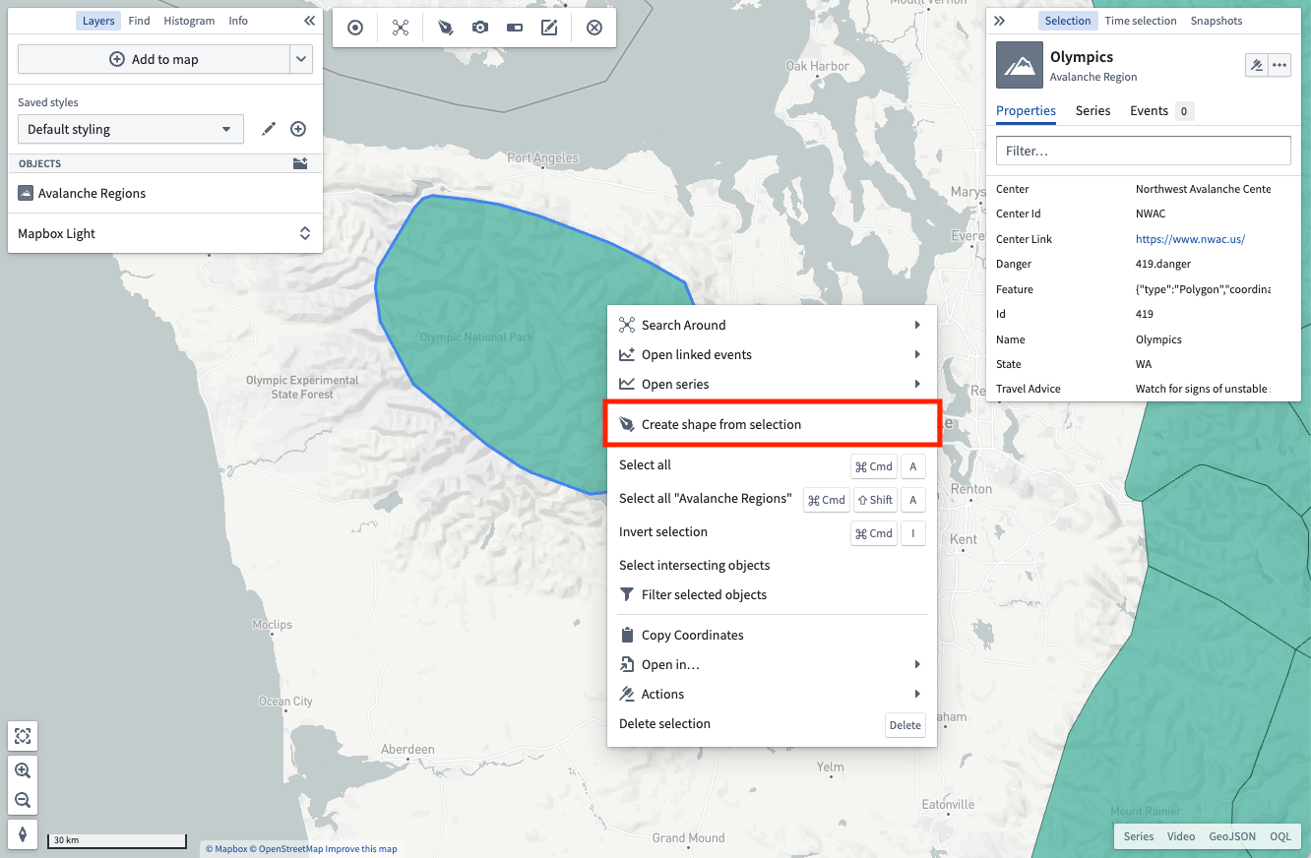This screenshot has width=1311, height=858.
Task: Click OQL button at bottom
Action: 1280,836
